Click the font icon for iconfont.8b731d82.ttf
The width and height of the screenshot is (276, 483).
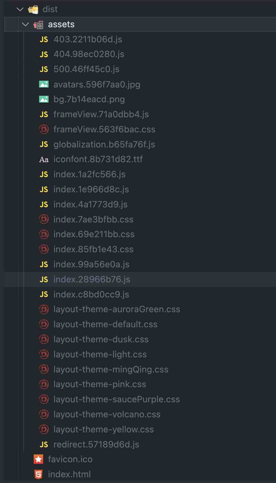pyautogui.click(x=44, y=160)
